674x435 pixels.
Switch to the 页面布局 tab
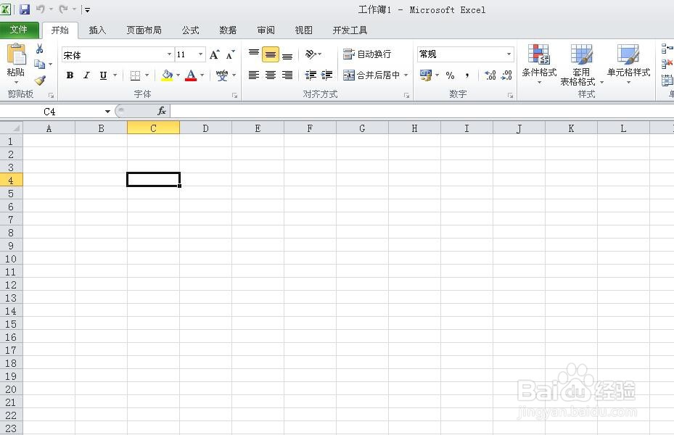tap(144, 30)
